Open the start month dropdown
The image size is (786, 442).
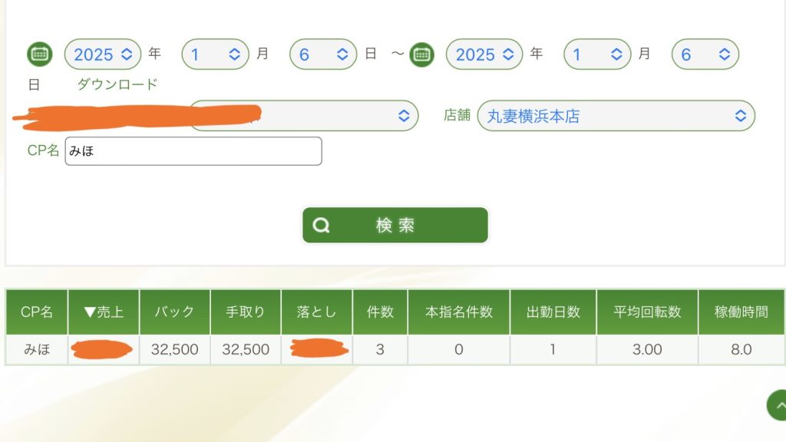(215, 54)
